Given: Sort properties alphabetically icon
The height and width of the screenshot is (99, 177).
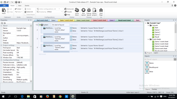Looking at the screenshot, I should pos(5,23).
